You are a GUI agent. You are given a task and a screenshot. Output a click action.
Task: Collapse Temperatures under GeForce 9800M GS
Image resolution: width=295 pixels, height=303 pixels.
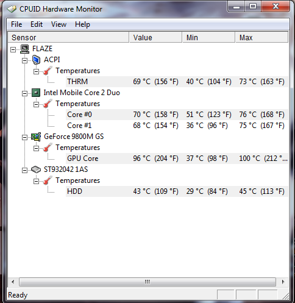36,148
